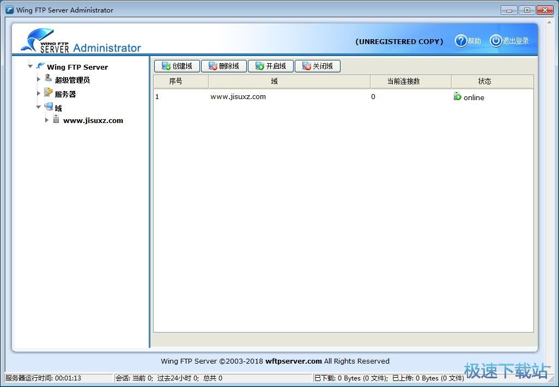
Task: Select the 域 tree item
Action: (x=58, y=108)
